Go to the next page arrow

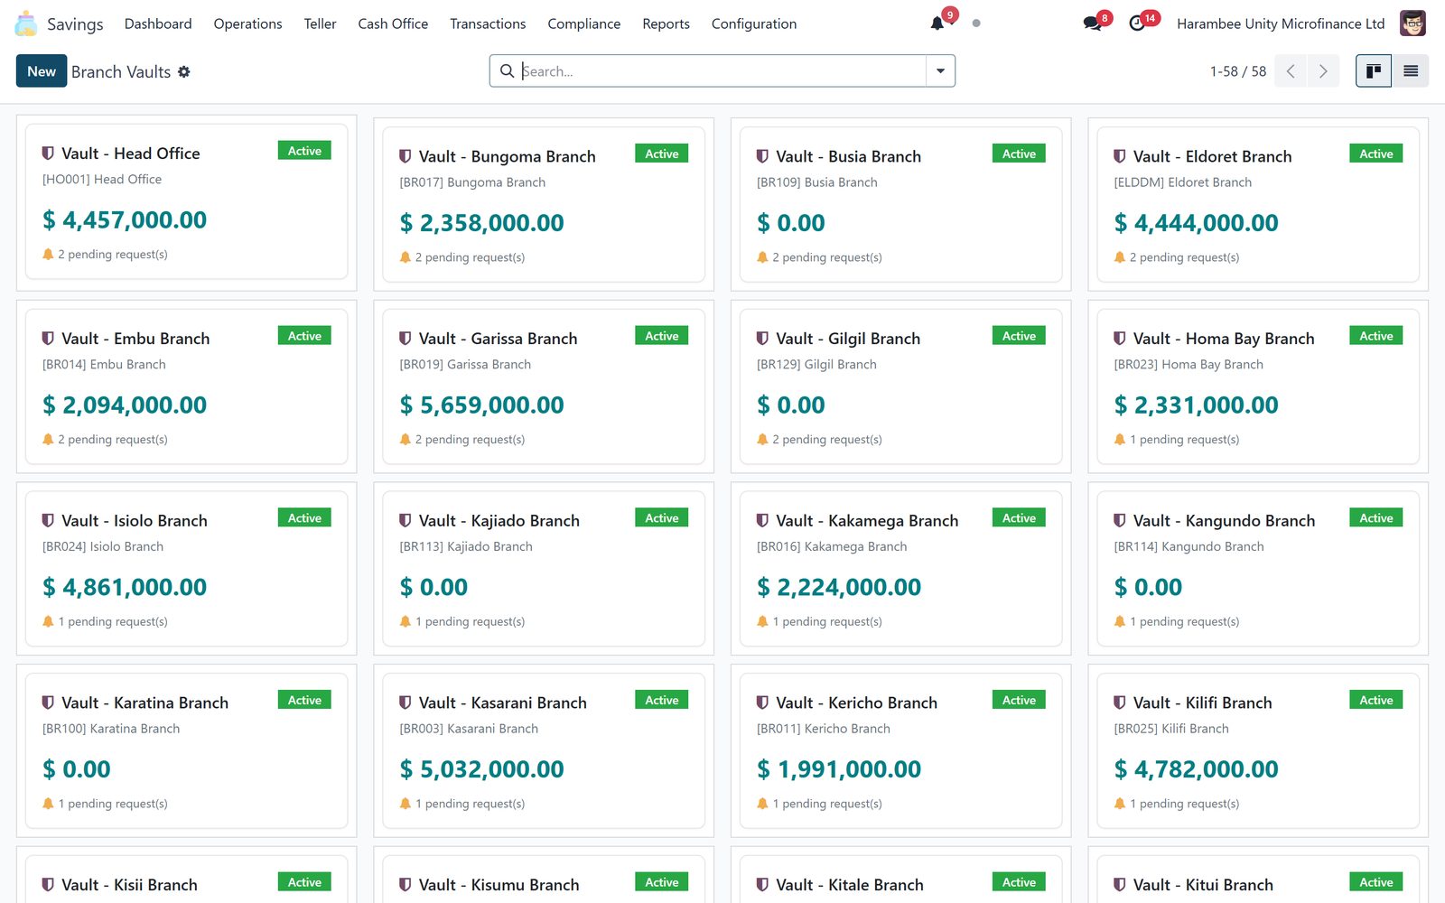tap(1323, 71)
